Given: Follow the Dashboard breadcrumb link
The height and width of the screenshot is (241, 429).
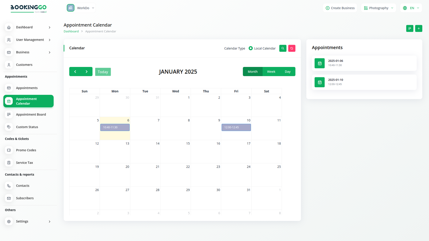Looking at the screenshot, I should point(71,31).
